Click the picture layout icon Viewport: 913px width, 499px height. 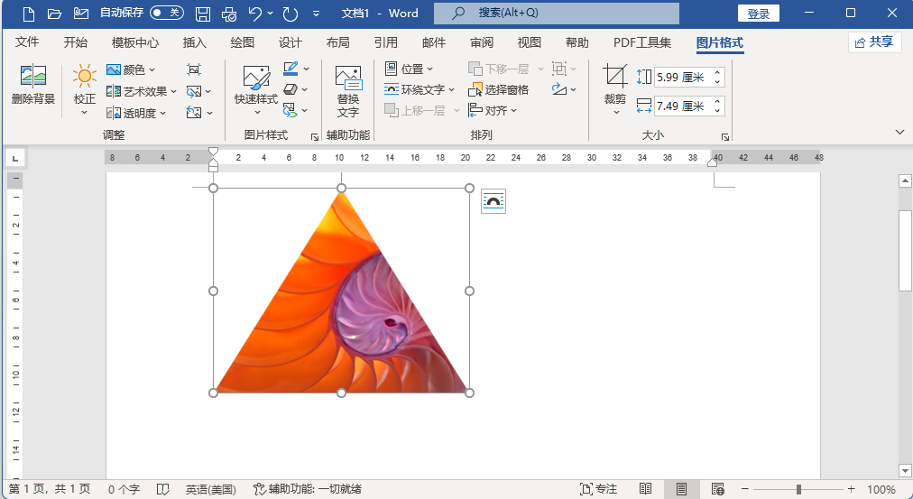tap(290, 110)
